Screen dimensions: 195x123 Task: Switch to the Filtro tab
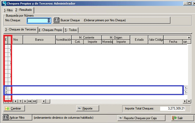pos(8,10)
